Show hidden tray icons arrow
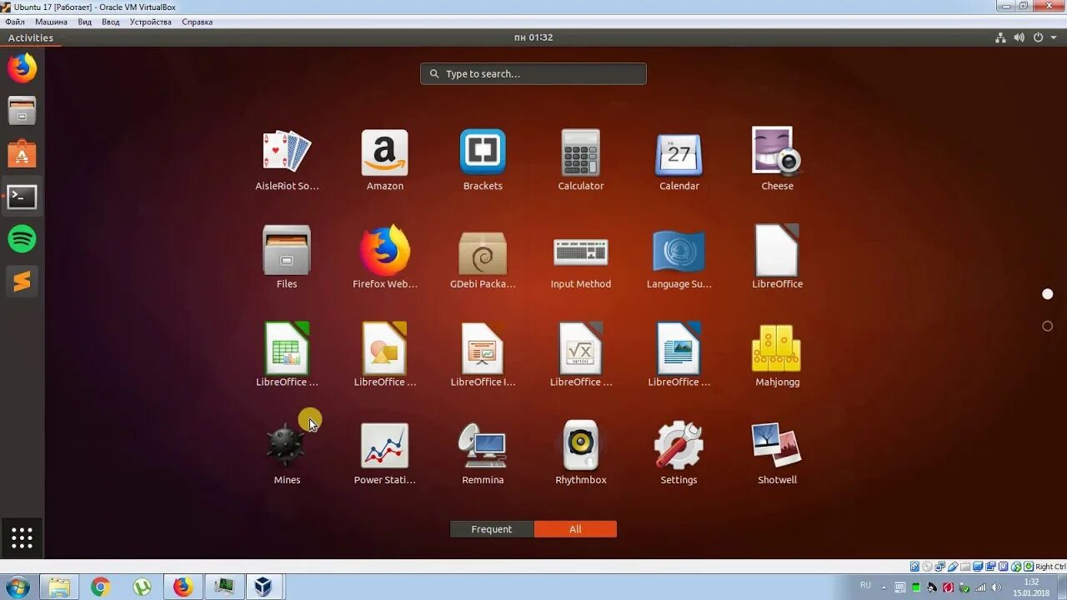 point(884,587)
